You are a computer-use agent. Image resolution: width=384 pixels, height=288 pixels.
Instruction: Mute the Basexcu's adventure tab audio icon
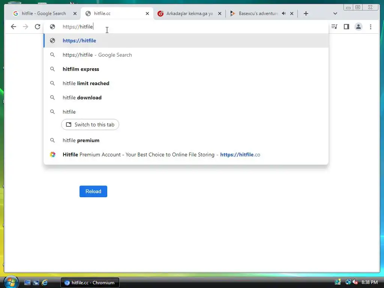point(283,13)
